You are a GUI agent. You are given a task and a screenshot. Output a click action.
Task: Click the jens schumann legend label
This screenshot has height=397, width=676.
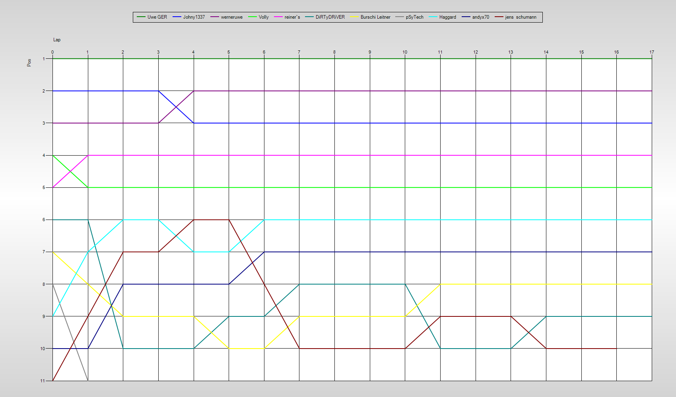click(521, 17)
